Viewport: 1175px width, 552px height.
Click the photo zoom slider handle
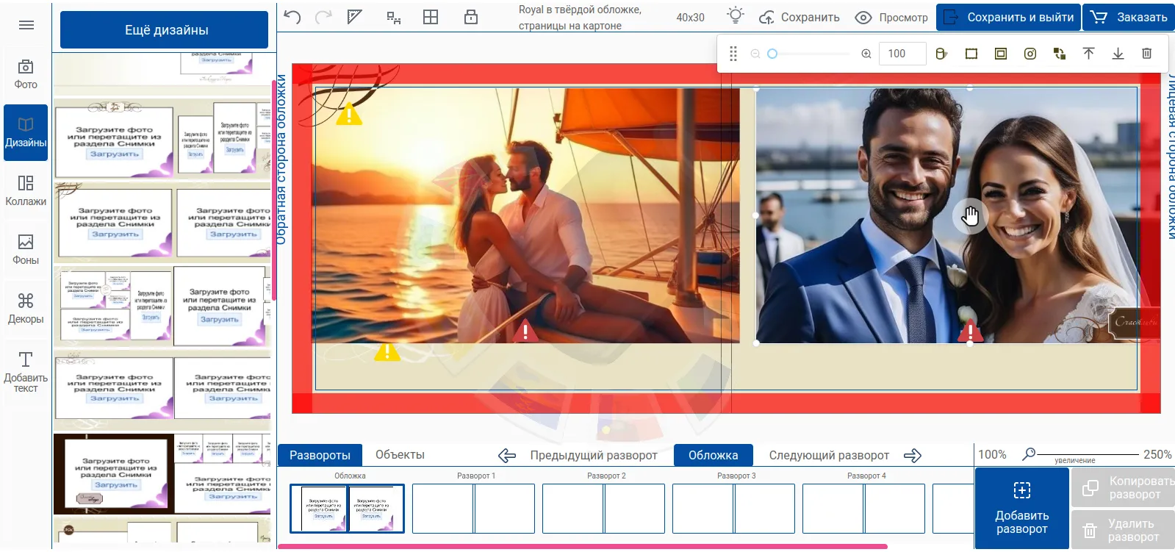(772, 54)
